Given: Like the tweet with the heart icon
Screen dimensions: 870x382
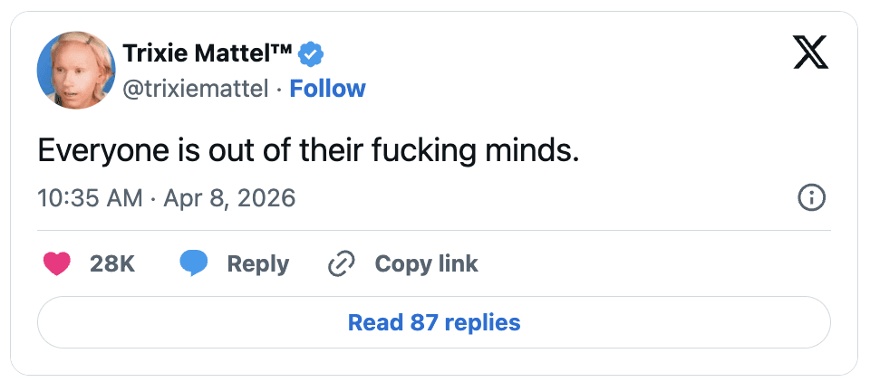Looking at the screenshot, I should [x=57, y=263].
